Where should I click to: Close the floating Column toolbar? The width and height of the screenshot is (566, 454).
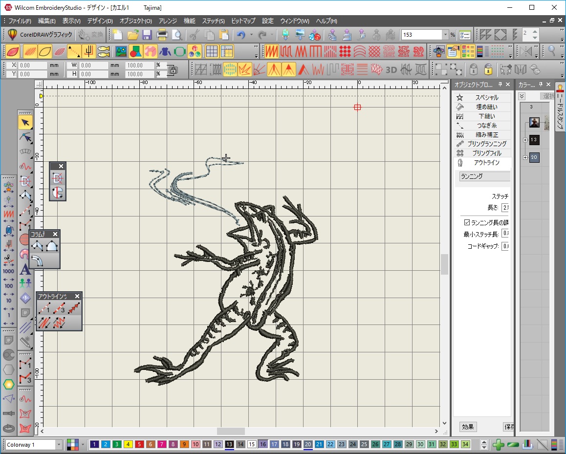coord(55,234)
